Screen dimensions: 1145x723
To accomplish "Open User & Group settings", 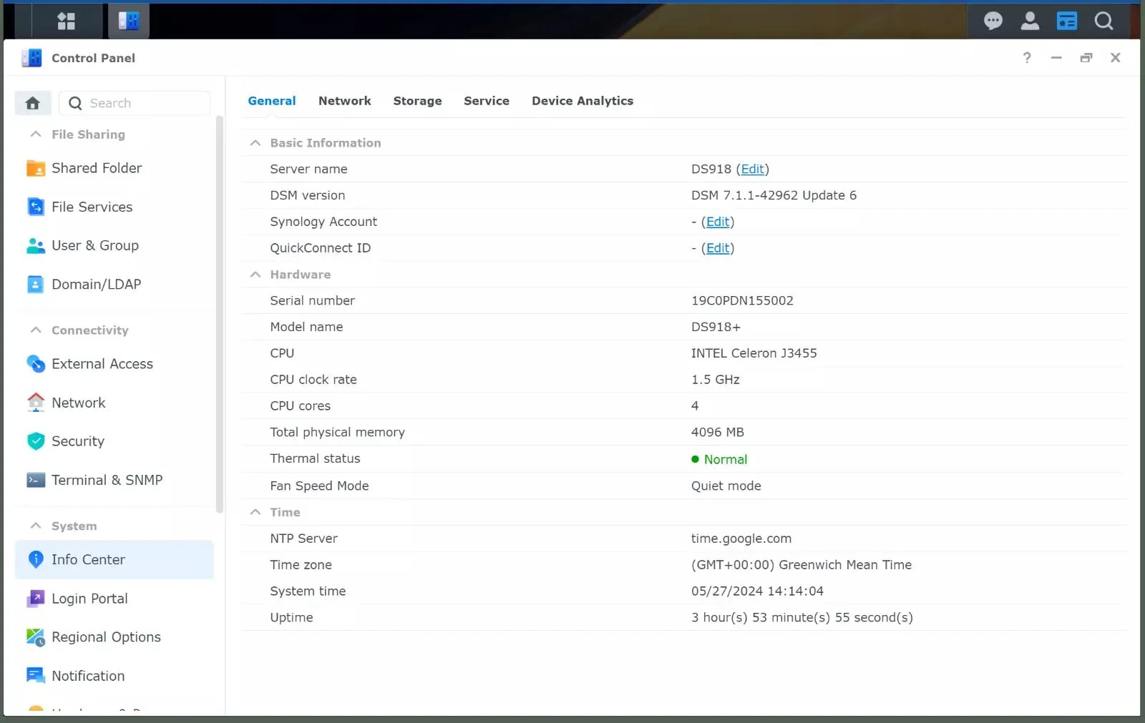I will [x=95, y=245].
